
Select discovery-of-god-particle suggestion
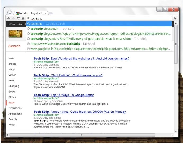tap(99, 39)
